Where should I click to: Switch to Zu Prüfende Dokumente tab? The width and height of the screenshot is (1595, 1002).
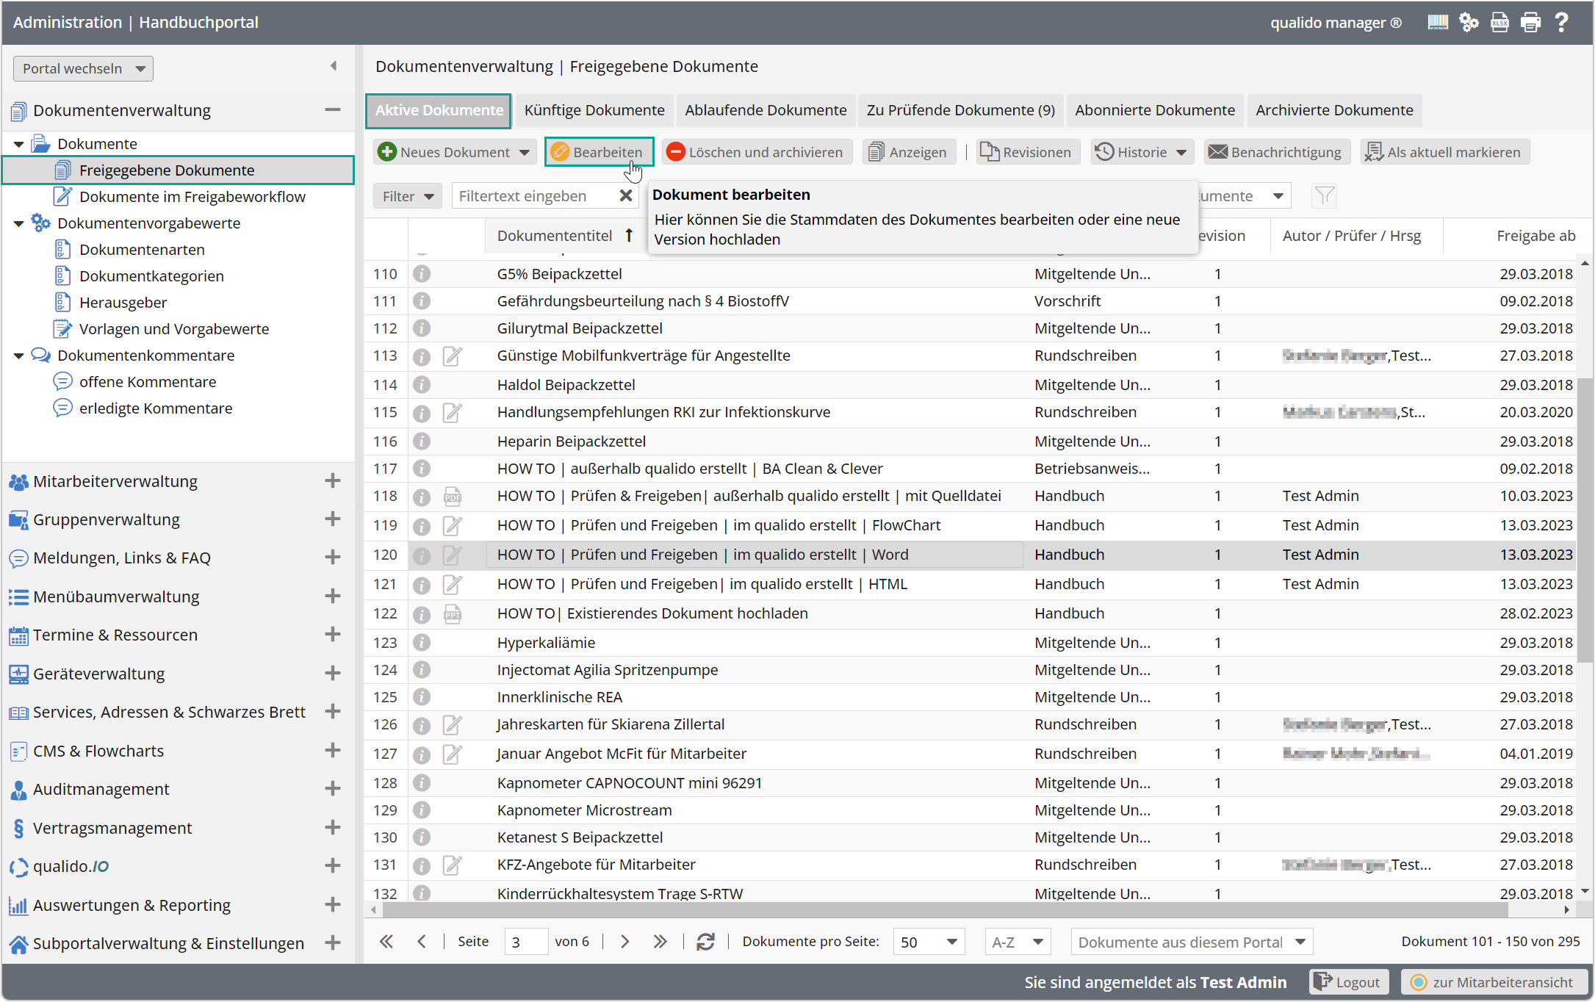(960, 110)
